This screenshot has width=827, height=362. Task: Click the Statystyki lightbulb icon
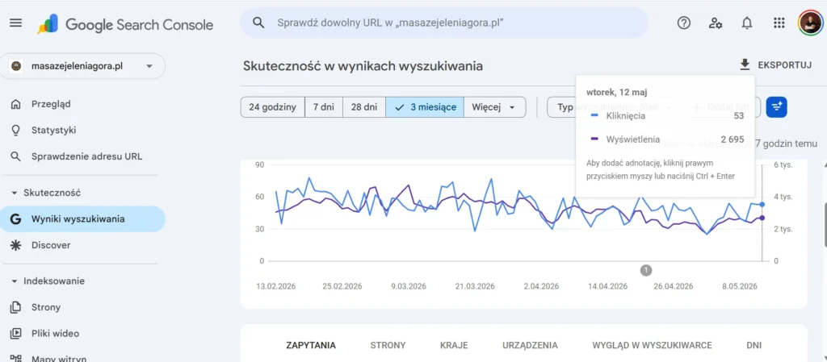pyautogui.click(x=16, y=130)
